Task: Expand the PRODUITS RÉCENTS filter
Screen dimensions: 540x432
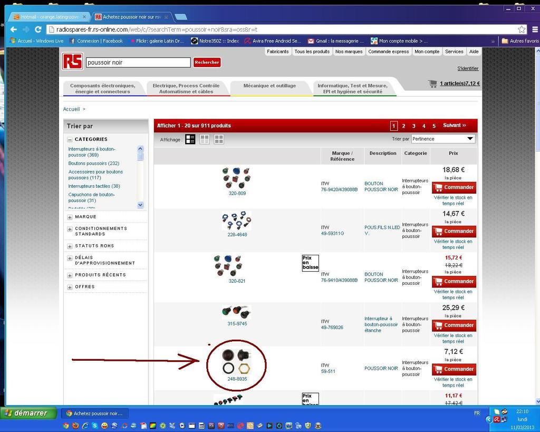Action: 70,275
